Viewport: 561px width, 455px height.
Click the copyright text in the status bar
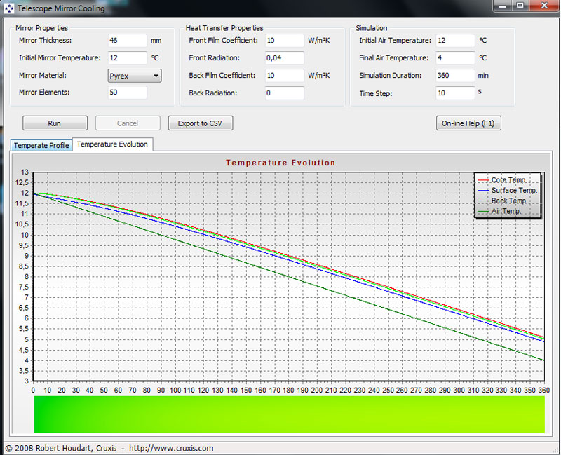click(x=109, y=448)
